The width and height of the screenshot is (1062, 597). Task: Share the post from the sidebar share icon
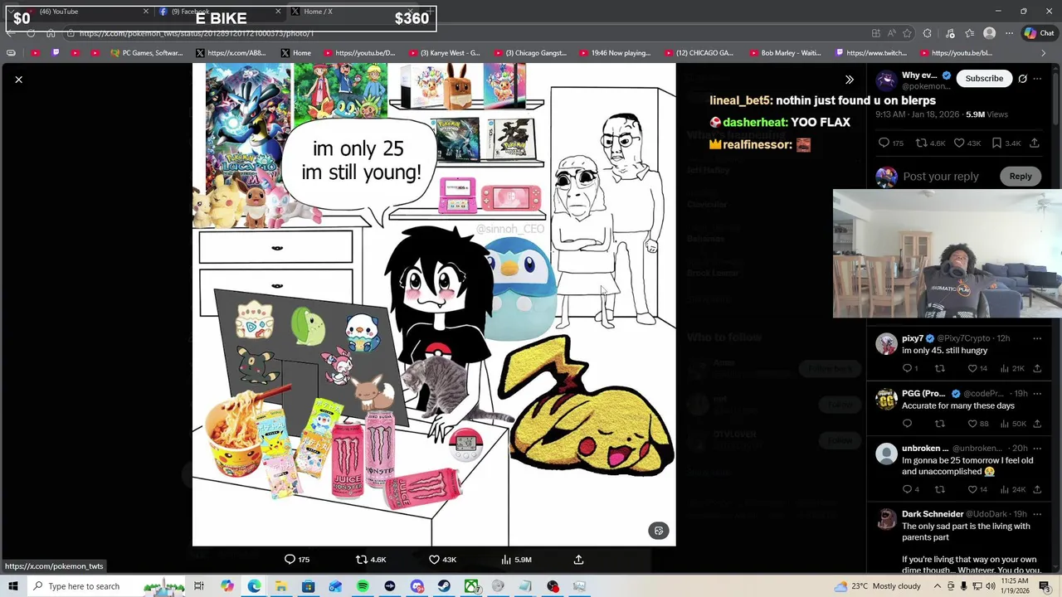[1035, 143]
